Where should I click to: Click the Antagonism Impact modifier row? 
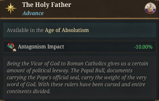click(x=80, y=47)
